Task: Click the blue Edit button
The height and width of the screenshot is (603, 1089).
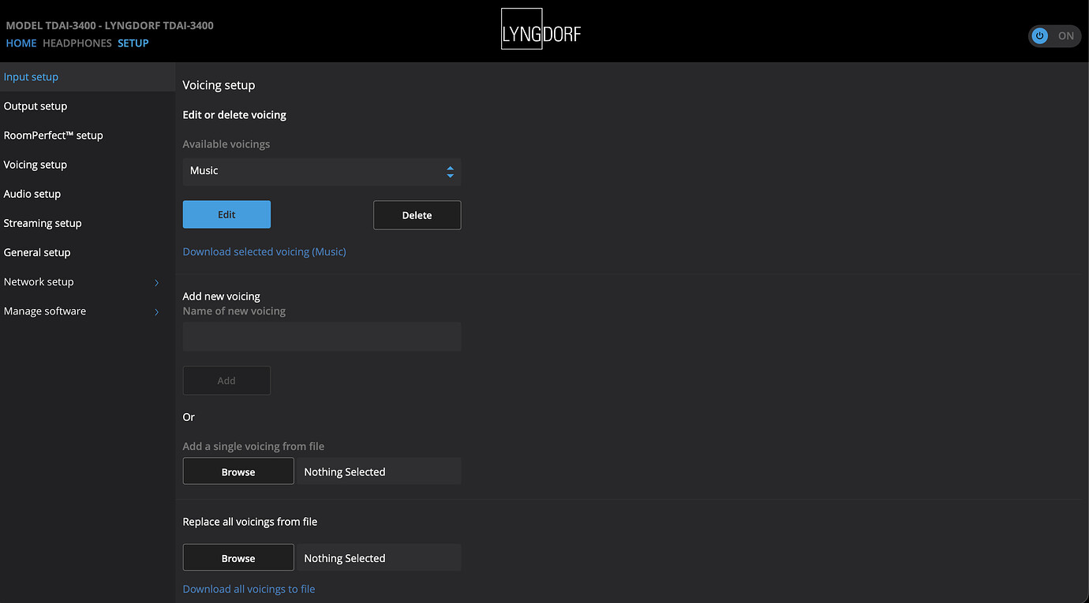Action: coord(226,214)
